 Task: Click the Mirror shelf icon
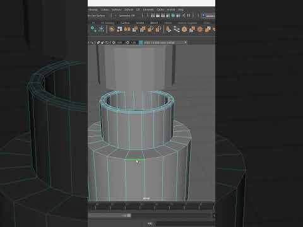127,29
